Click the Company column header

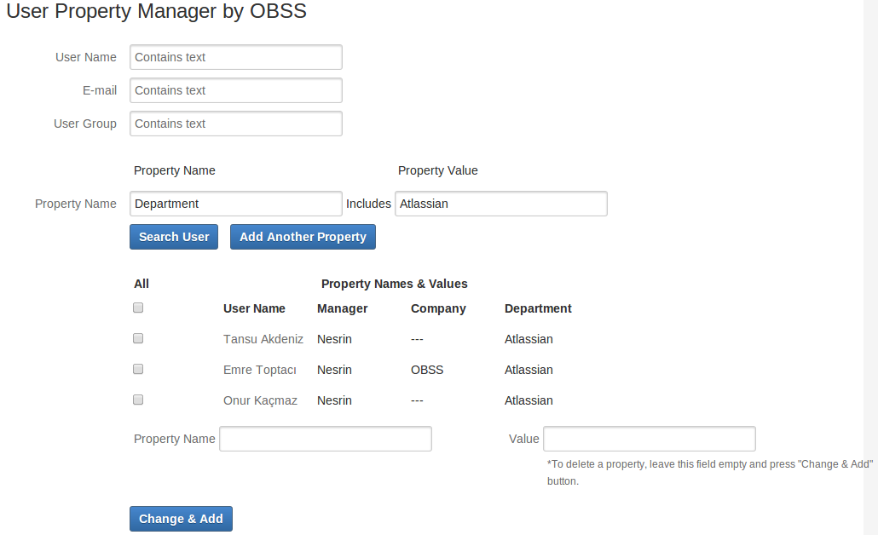(438, 308)
